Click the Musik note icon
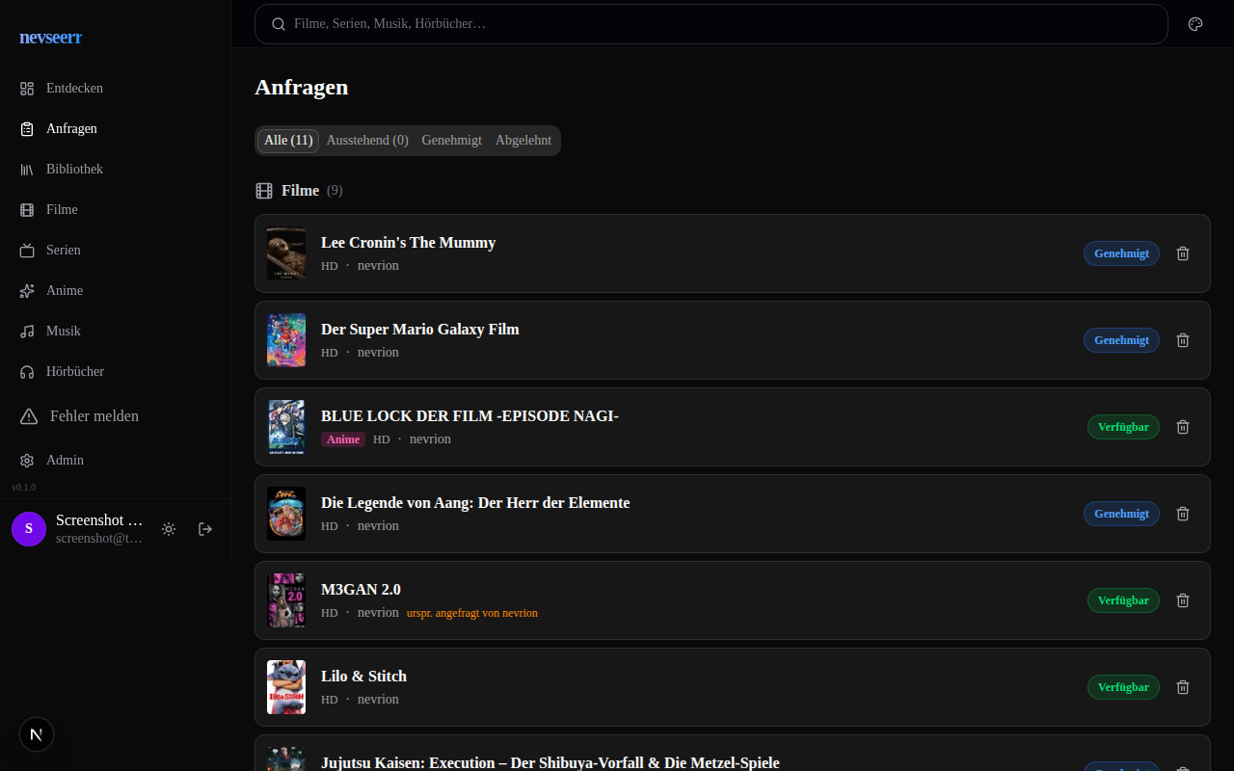Image resolution: width=1234 pixels, height=771 pixels. (x=27, y=332)
